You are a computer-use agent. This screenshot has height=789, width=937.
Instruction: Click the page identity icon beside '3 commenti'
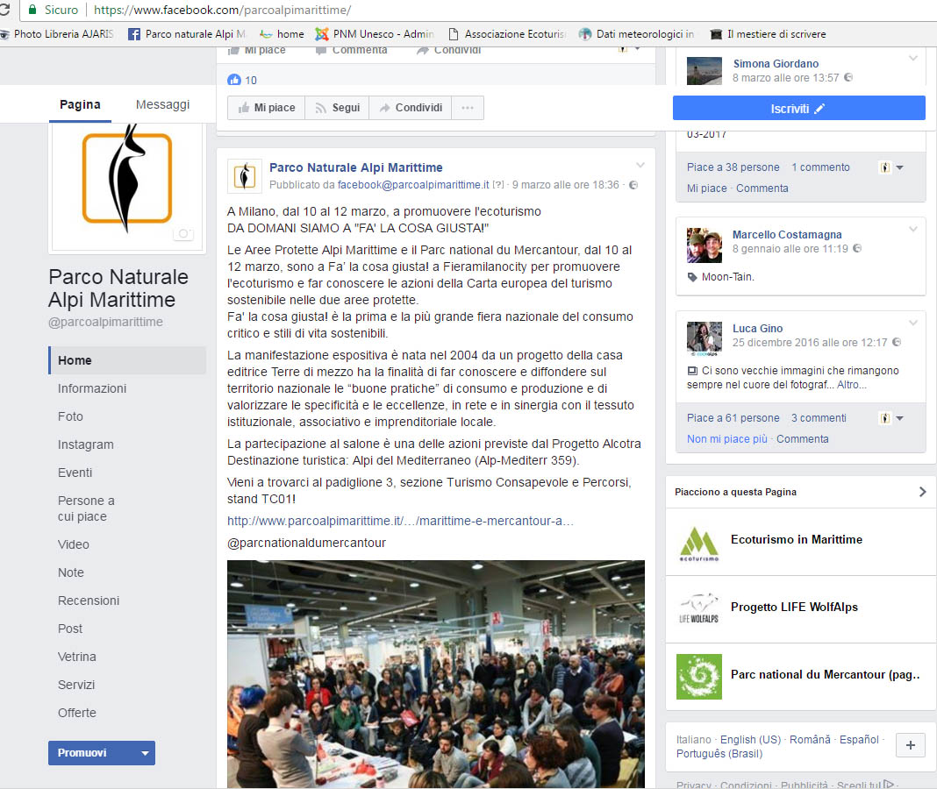[x=885, y=418]
